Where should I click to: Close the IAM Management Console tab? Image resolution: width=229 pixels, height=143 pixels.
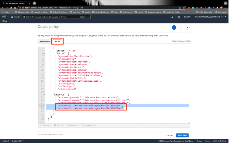pos(29,3)
